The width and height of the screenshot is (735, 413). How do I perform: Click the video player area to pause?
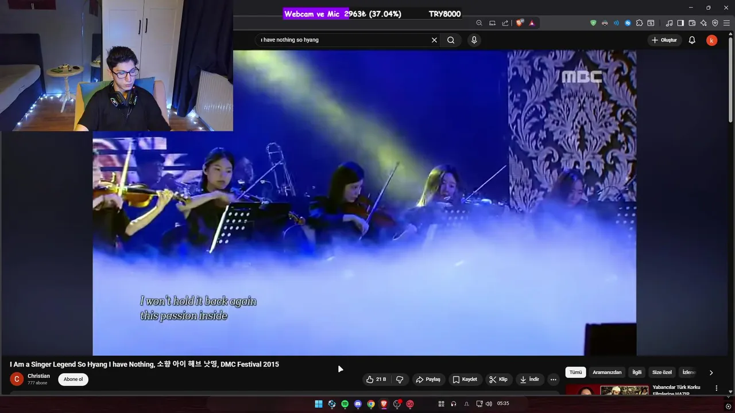364,202
